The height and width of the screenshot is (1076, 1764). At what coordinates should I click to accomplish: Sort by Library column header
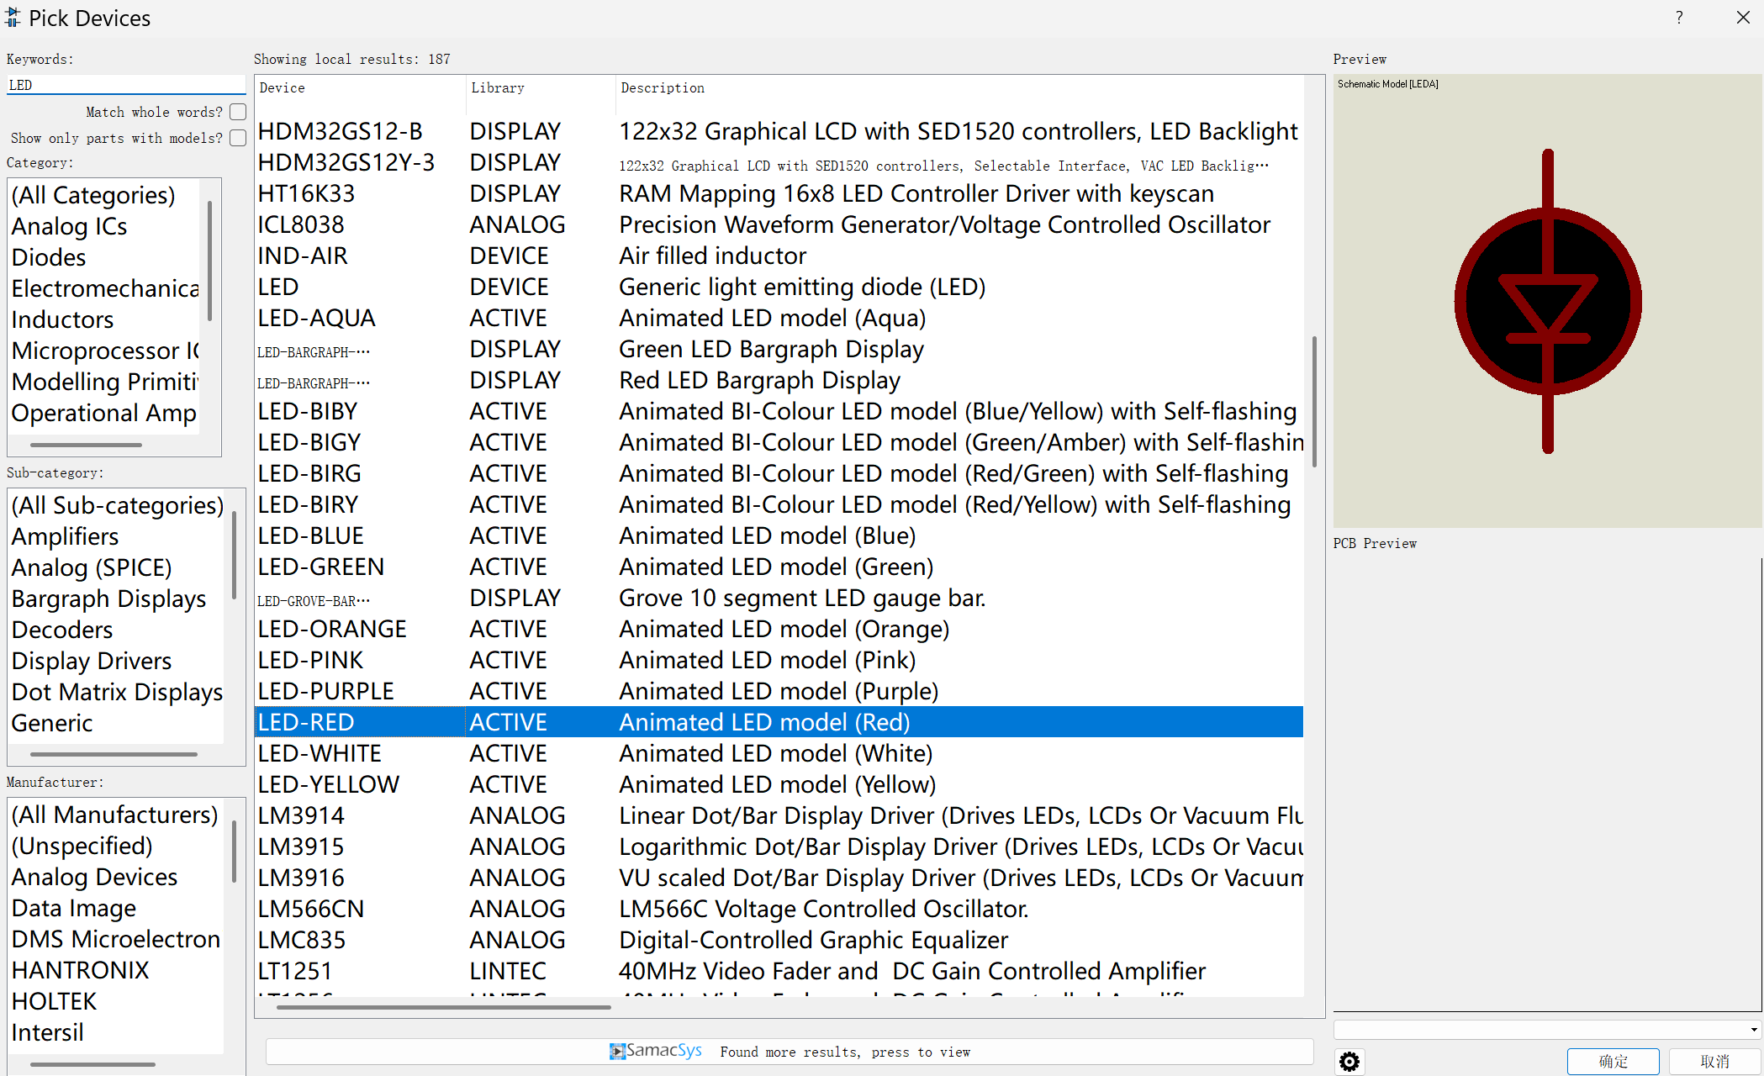click(498, 87)
